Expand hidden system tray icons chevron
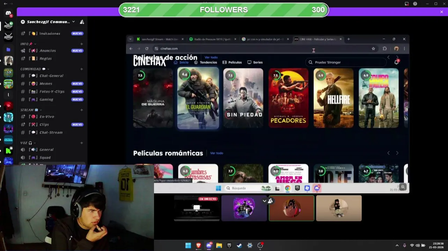Image resolution: width=448 pixels, height=251 pixels. coord(397,245)
